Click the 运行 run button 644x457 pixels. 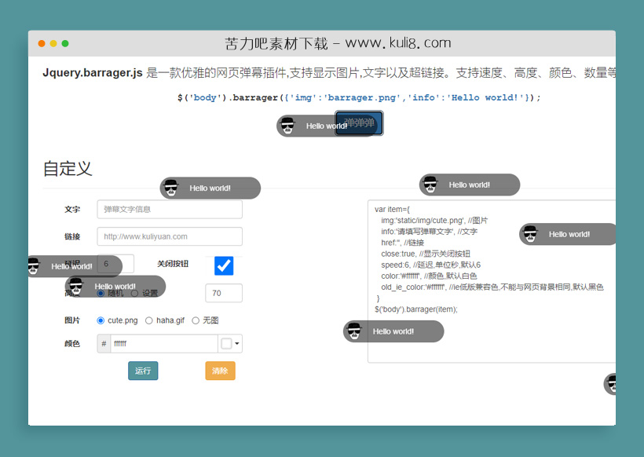[143, 371]
